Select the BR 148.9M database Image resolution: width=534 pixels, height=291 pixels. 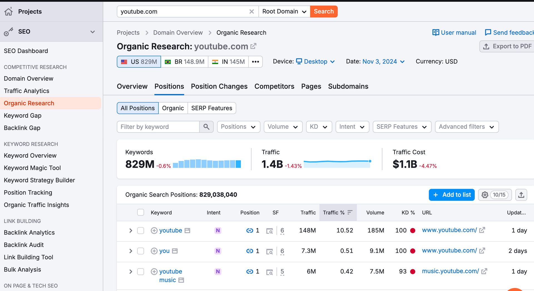(x=184, y=62)
